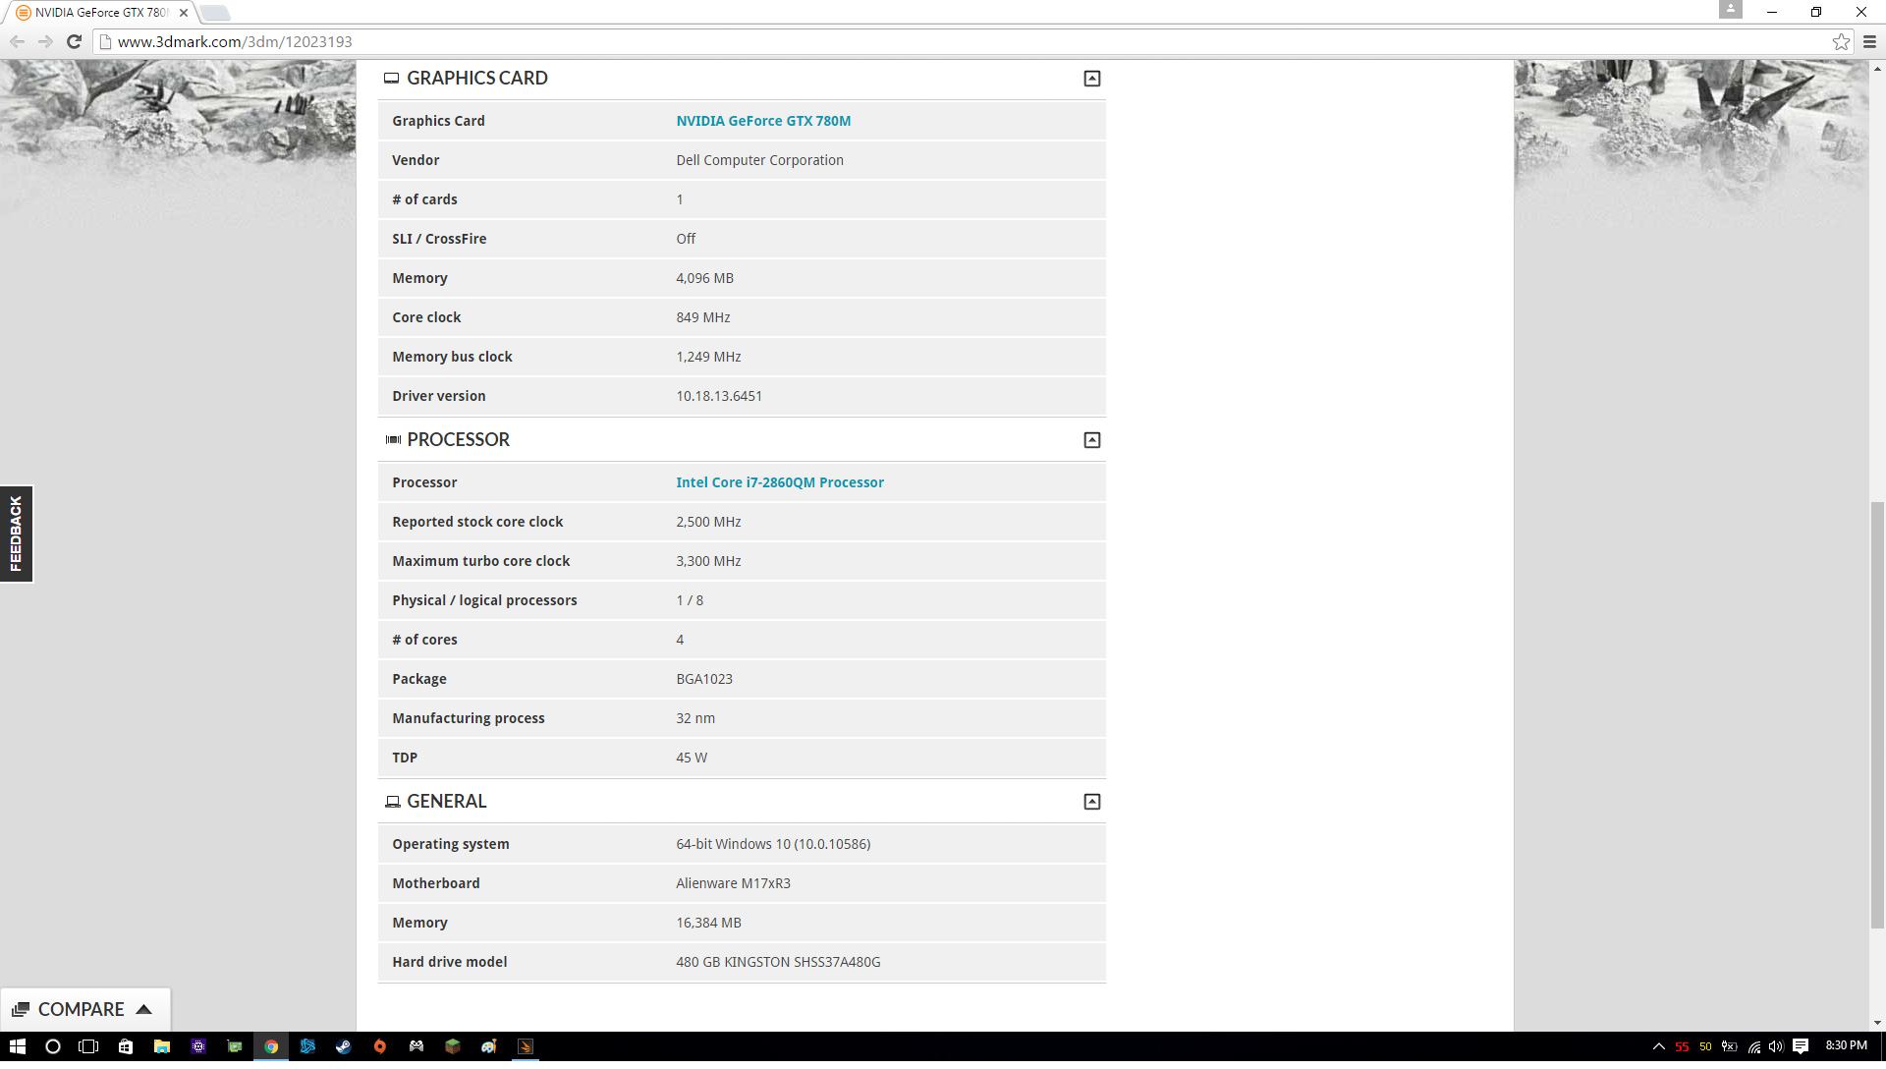The image size is (1886, 1069).
Task: Click the red 55 temperature tray icon
Action: (1682, 1046)
